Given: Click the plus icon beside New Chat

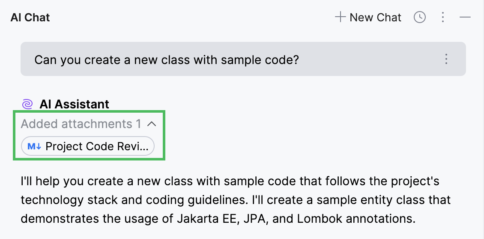Looking at the screenshot, I should (x=341, y=17).
